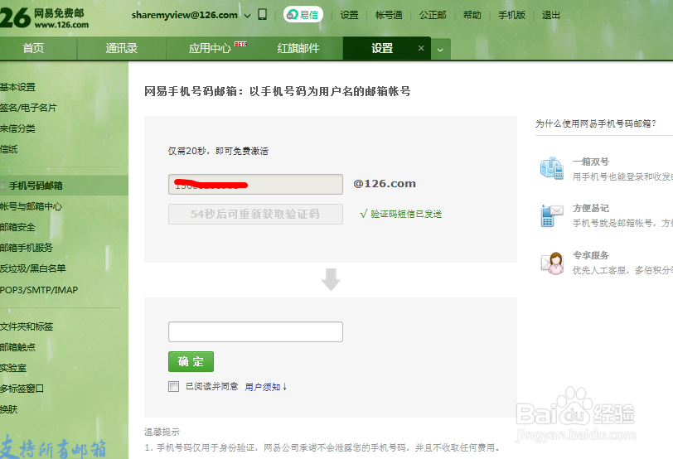
Task: Open the 公正邮 header link
Action: click(432, 15)
